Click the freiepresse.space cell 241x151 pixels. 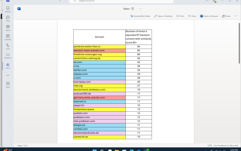tap(99, 110)
